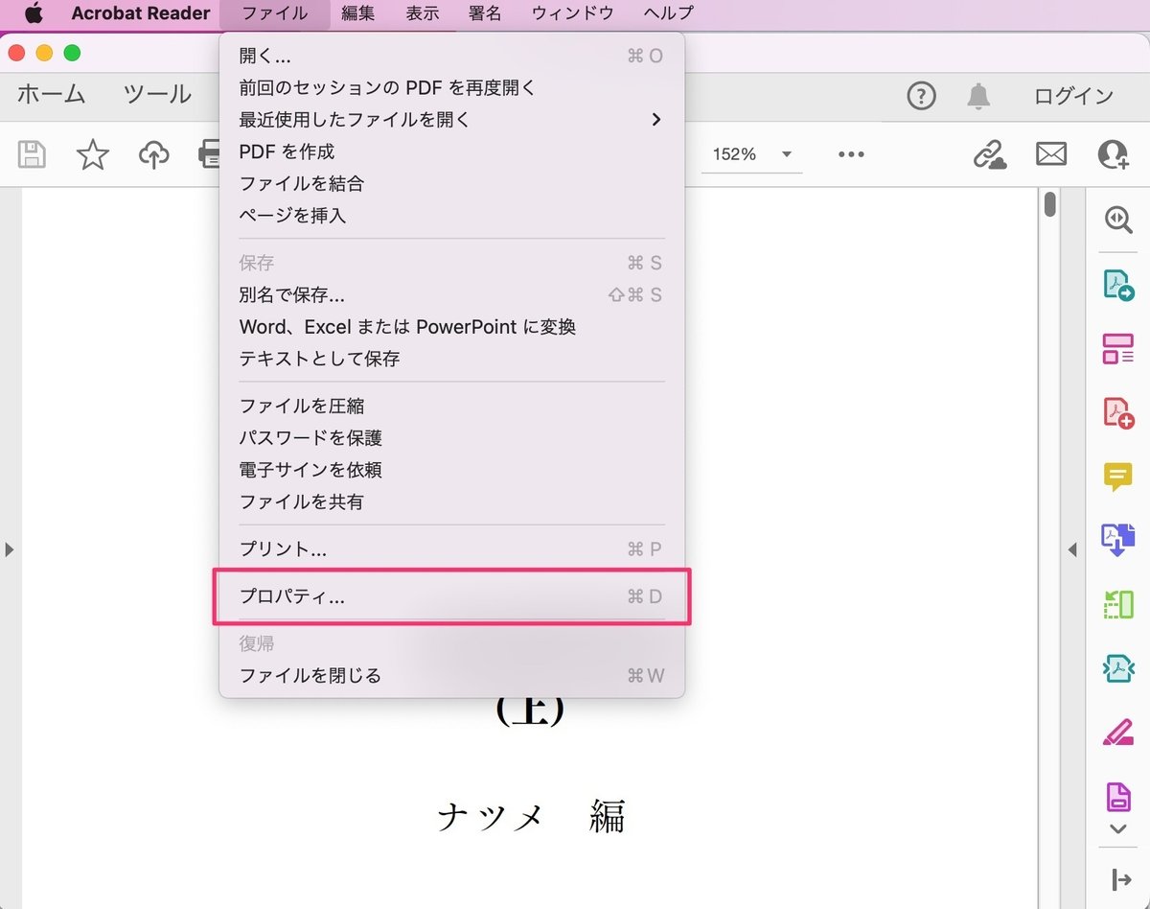Star the file with bookmark icon
1150x909 pixels.
click(92, 154)
